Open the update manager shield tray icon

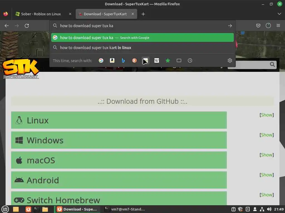(240, 209)
